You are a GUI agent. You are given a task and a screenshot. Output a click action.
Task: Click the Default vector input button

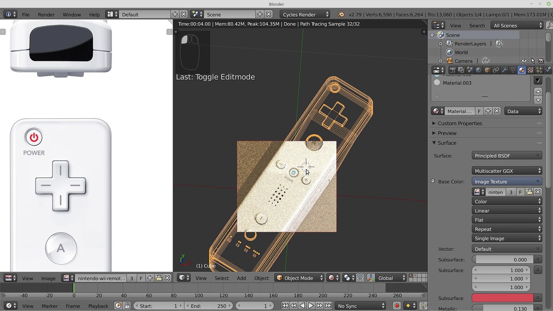pyautogui.click(x=507, y=249)
